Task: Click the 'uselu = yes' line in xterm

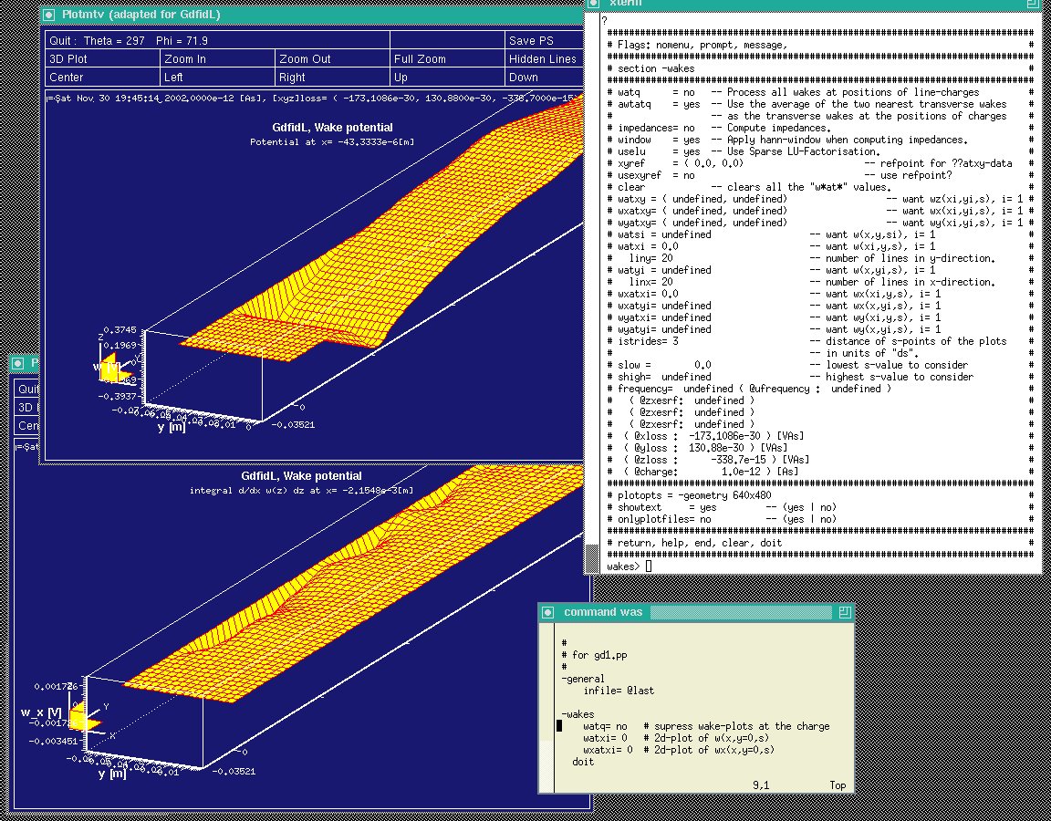Action: pos(820,151)
